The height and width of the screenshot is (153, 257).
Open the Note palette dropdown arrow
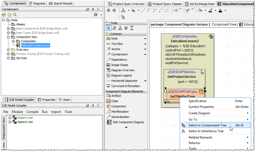pyautogui.click(x=145, y=39)
